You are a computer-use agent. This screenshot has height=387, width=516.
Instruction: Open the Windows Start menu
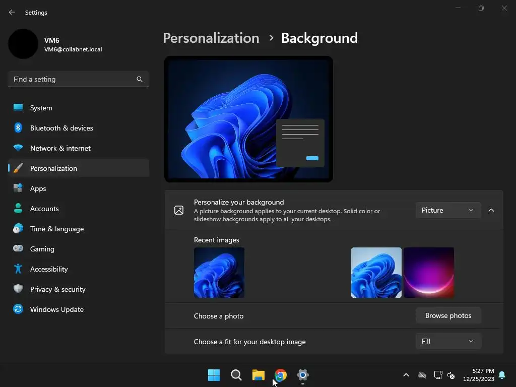tap(214, 375)
